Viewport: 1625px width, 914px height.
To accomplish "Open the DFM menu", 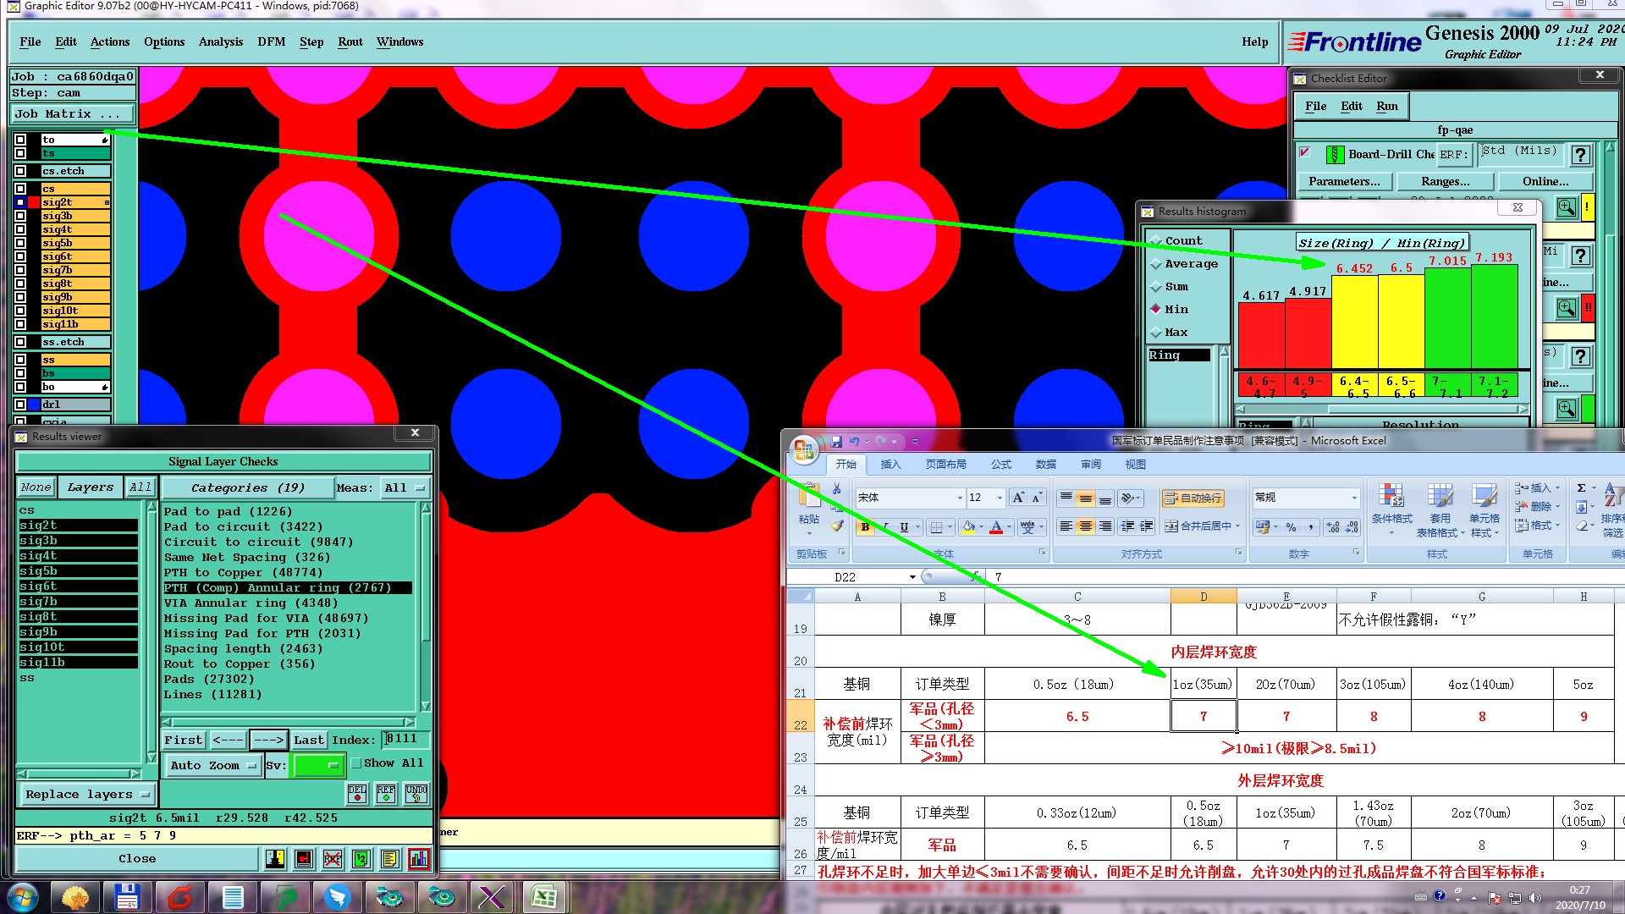I will (x=271, y=41).
